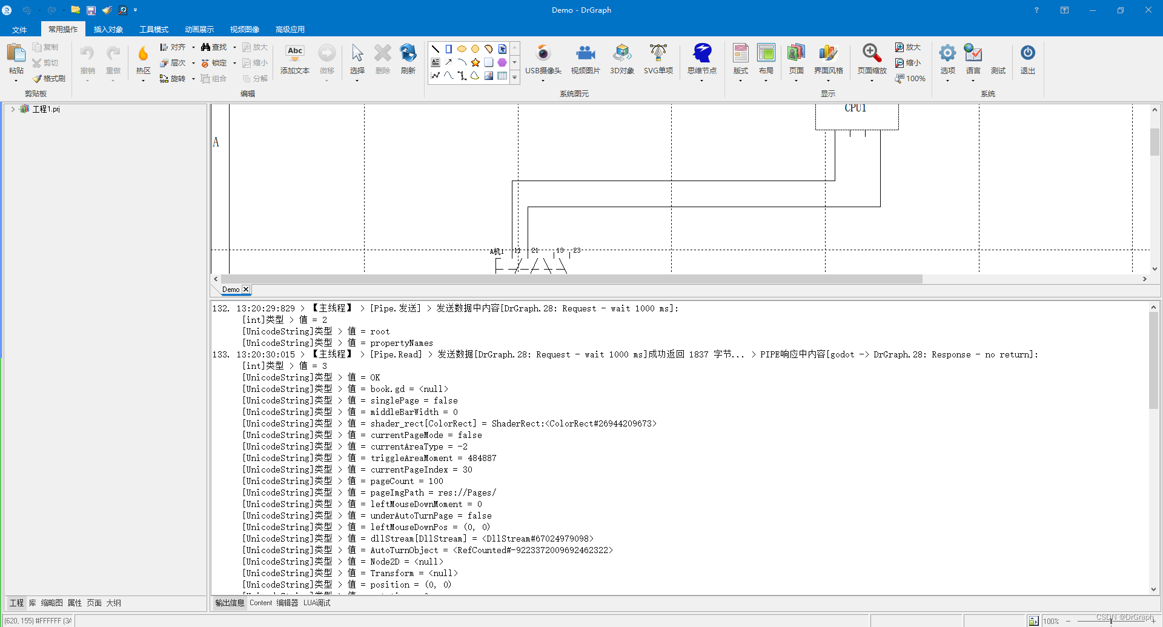1163x627 pixels.
Task: Click the Language (语言) icon
Action: [x=973, y=53]
